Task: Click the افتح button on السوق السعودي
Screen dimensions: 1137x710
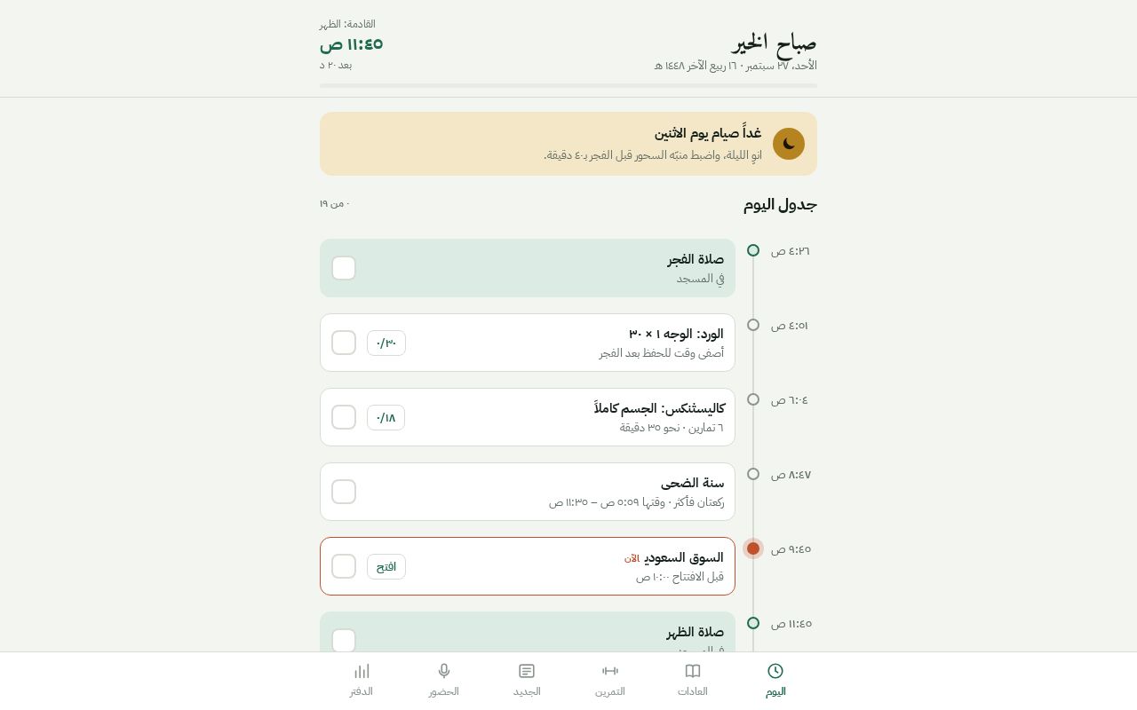Action: pyautogui.click(x=386, y=566)
